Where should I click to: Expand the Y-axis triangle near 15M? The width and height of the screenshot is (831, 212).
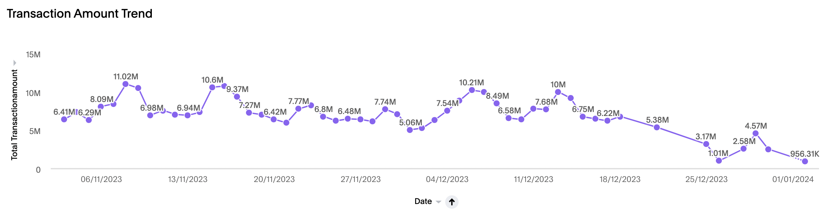click(15, 63)
